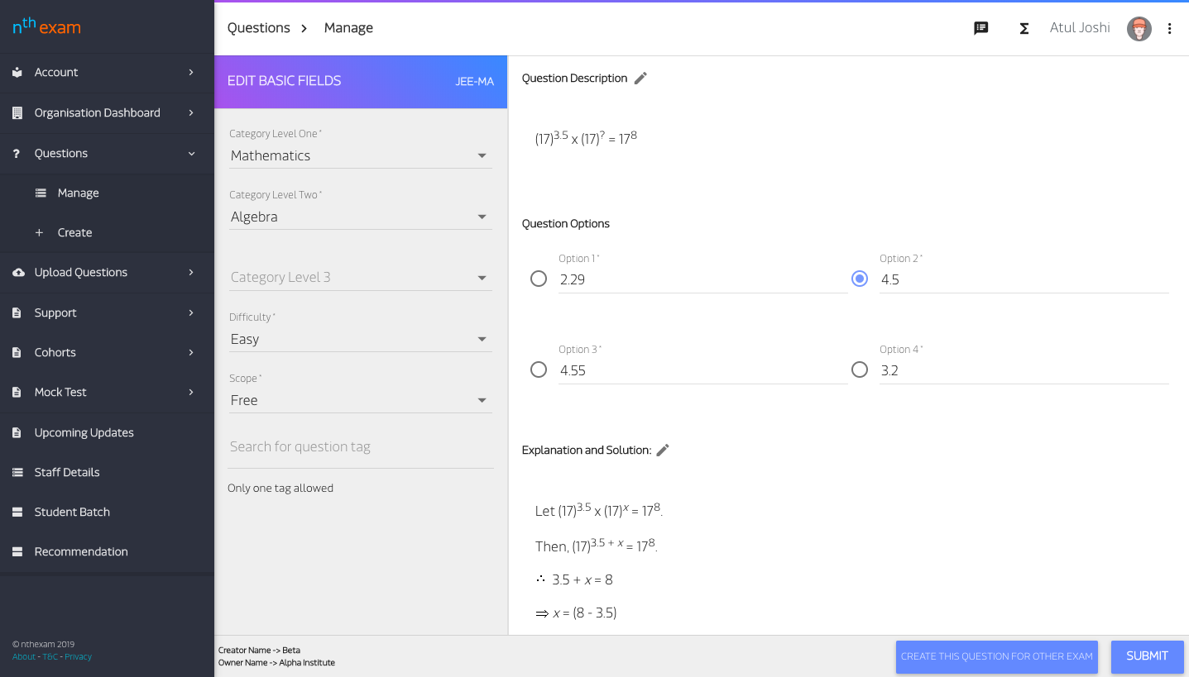Click the Search for question tag field
1189x677 pixels.
[x=360, y=447]
